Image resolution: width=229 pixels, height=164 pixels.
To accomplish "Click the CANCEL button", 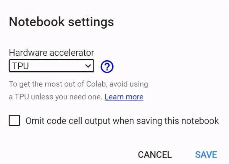I will coord(155,155).
